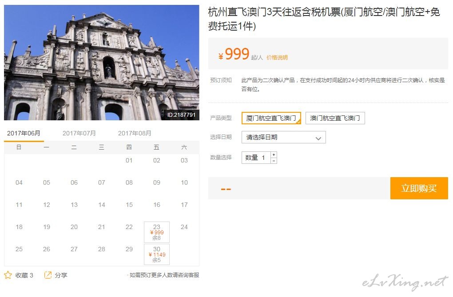Pick June 23 priced ¥999
The width and height of the screenshot is (453, 297).
(x=157, y=232)
